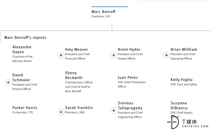This screenshot has width=211, height=132.
Task: Select Brent Hyder's name link
Action: (129, 50)
